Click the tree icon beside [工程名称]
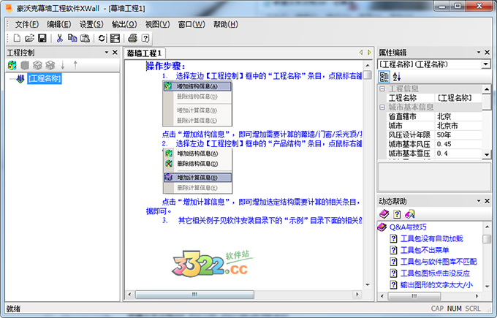 (x=20, y=79)
